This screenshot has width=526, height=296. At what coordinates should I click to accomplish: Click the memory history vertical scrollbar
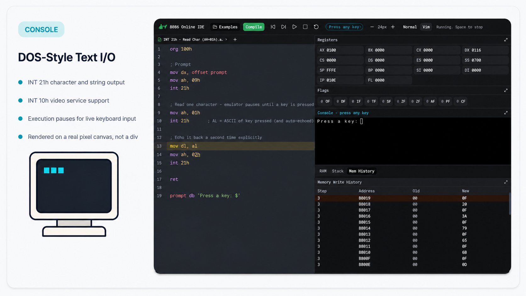[x=510, y=204]
